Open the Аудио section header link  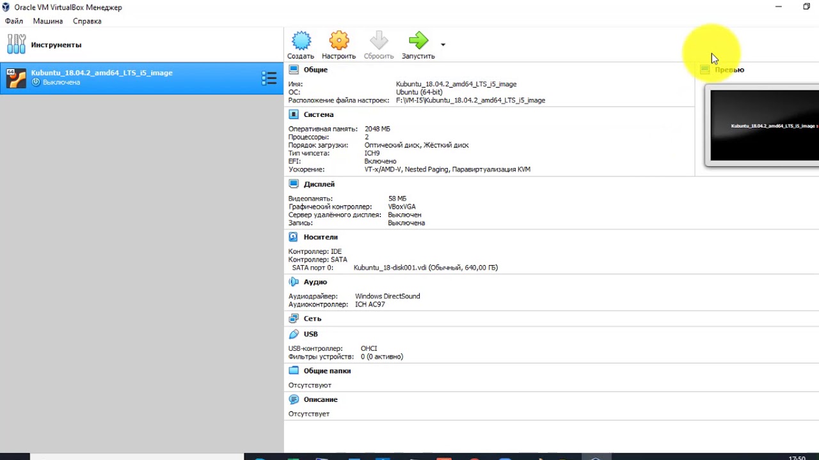315,282
